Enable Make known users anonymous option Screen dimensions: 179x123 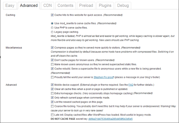pyautogui.click(x=53, y=64)
